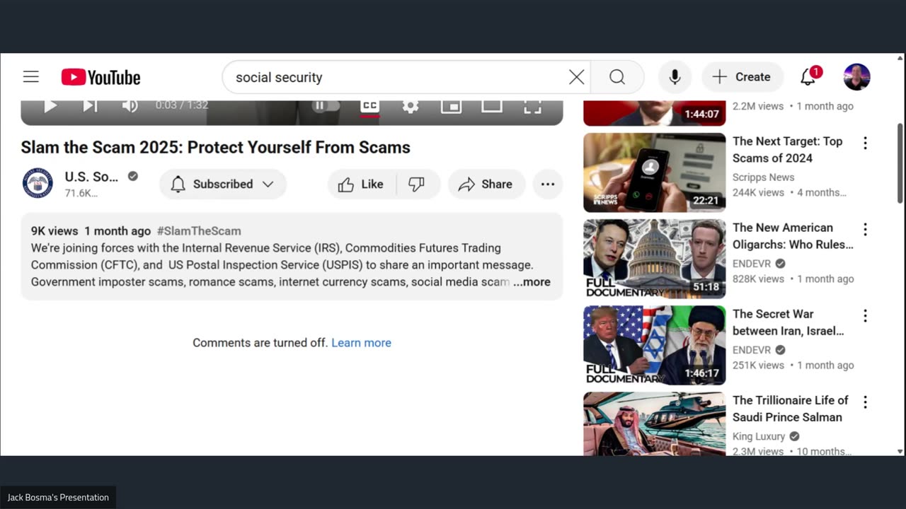
Task: Clear the search box with the X
Action: click(577, 77)
